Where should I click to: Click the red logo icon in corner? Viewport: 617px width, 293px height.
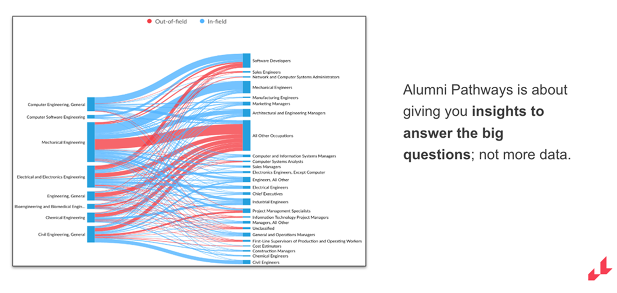point(600,268)
